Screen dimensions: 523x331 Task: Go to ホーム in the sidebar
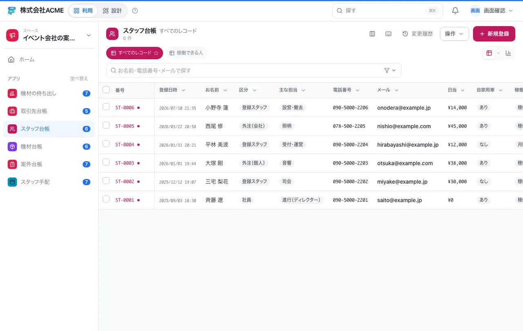(49, 60)
